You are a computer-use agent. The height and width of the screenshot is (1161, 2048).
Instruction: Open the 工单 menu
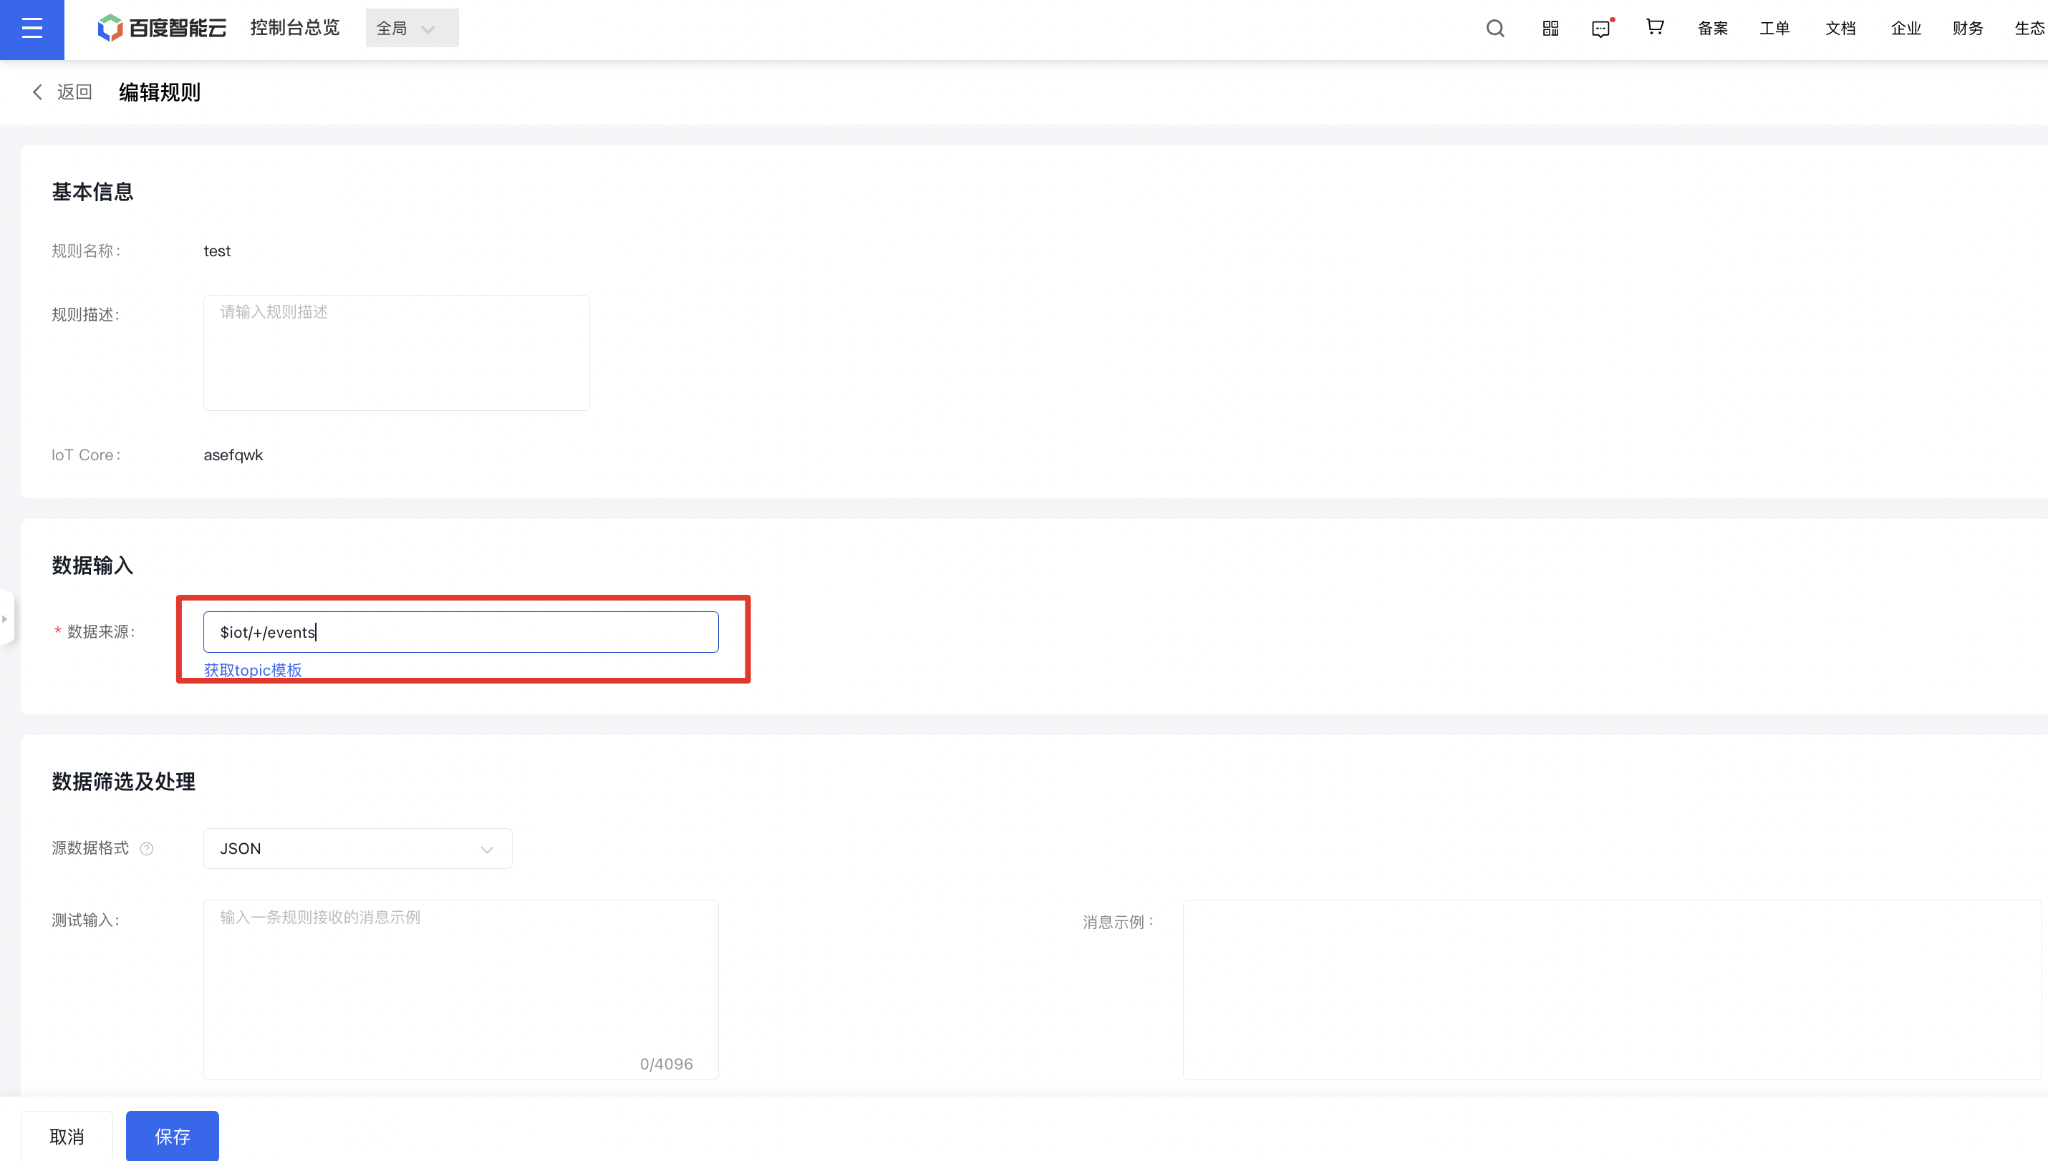(1774, 29)
